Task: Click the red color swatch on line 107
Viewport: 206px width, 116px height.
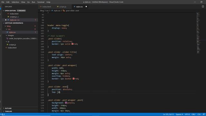Action: point(72,44)
